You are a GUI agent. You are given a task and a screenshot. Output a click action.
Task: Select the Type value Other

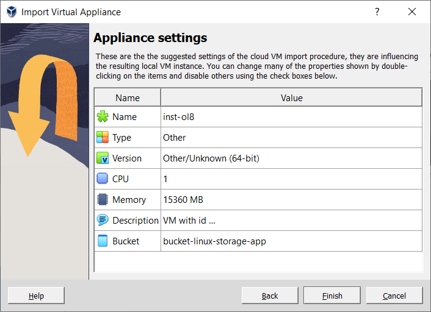[291, 137]
